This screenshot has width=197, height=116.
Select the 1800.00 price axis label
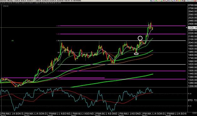click(x=193, y=55)
